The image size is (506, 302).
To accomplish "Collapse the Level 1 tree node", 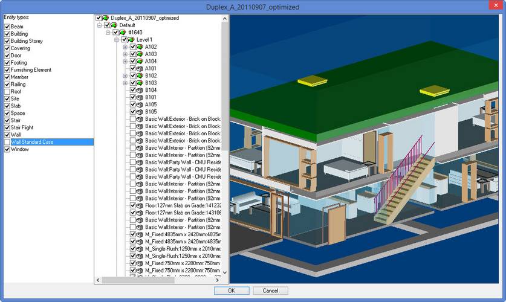I will pyautogui.click(x=117, y=40).
